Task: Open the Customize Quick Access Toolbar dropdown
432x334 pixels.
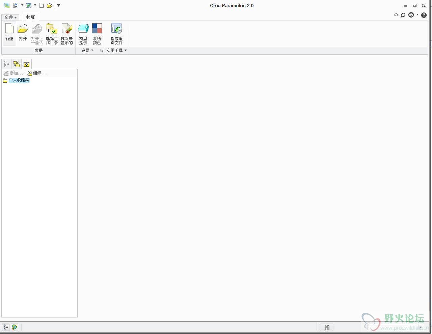Action: 58,5
